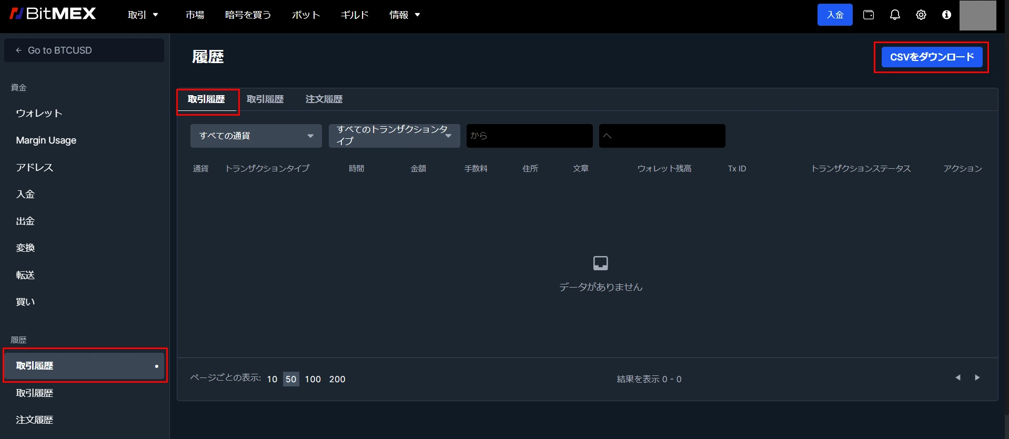This screenshot has width=1009, height=439.
Task: Open settings gear icon
Action: [921, 15]
